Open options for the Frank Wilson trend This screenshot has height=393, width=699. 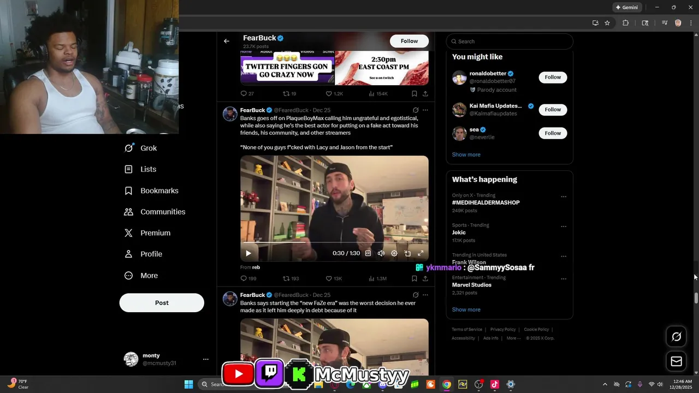pyautogui.click(x=564, y=256)
